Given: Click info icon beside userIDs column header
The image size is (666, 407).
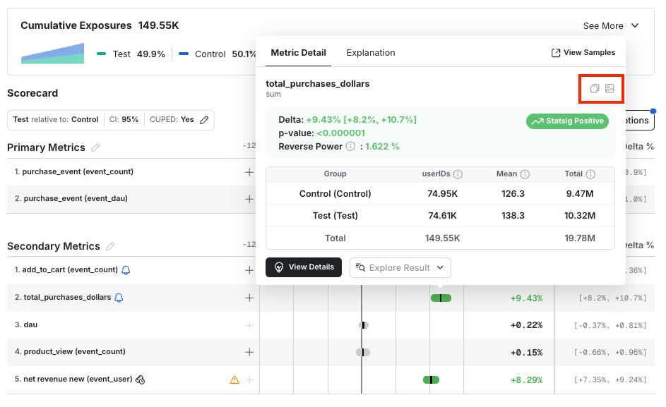Looking at the screenshot, I should tap(458, 174).
